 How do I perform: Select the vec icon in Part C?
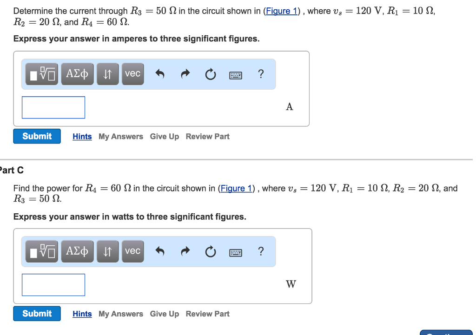coord(132,251)
